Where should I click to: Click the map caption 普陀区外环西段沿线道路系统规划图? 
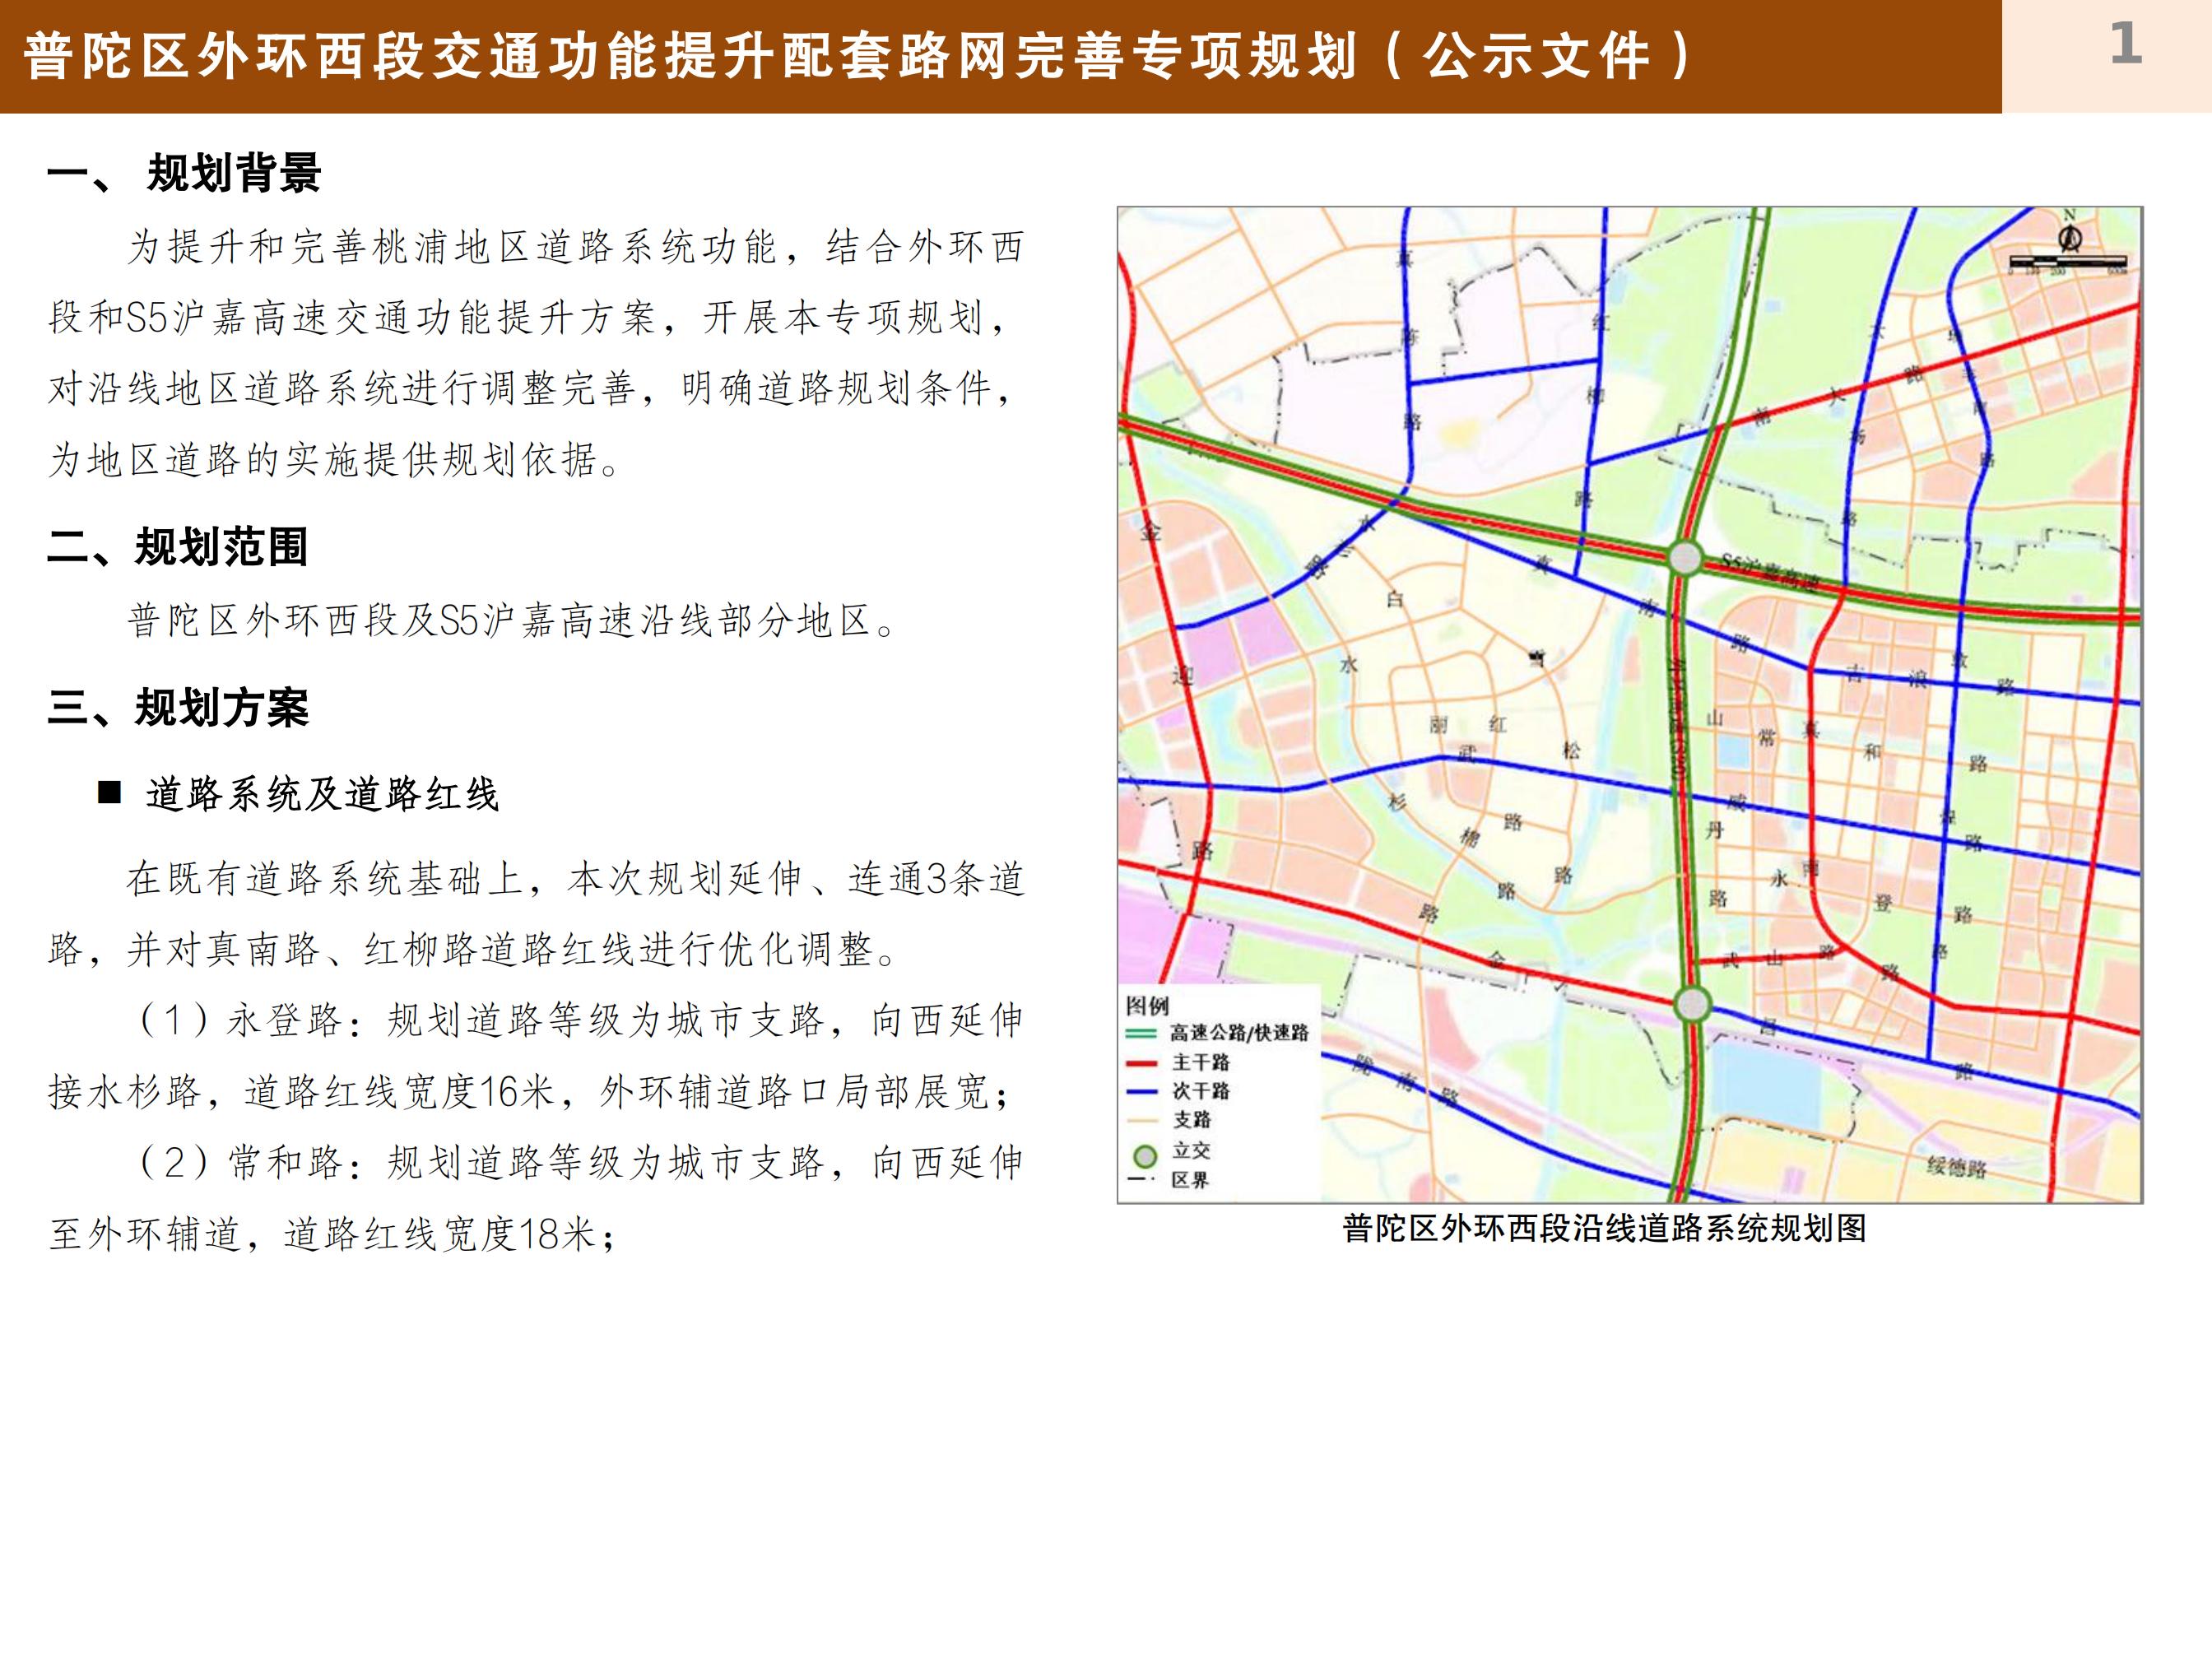click(x=1604, y=1228)
